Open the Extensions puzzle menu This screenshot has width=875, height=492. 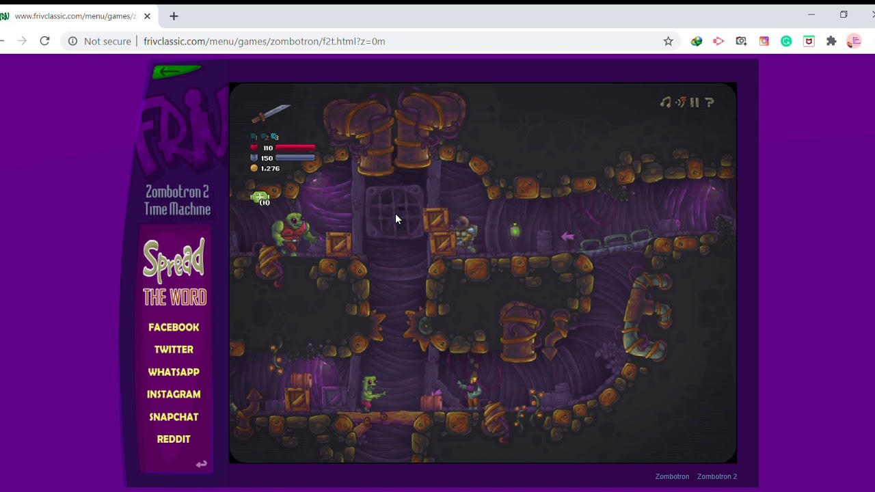831,41
